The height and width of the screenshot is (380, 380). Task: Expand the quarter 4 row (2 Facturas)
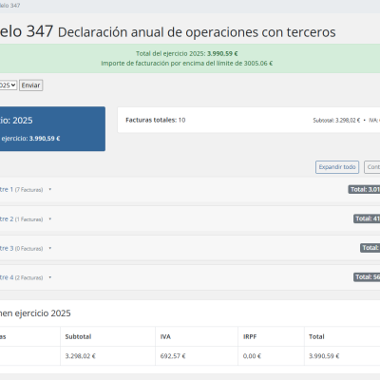pos(190,277)
